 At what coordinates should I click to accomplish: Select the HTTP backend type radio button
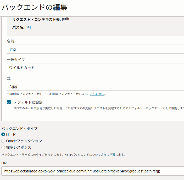[3, 134]
